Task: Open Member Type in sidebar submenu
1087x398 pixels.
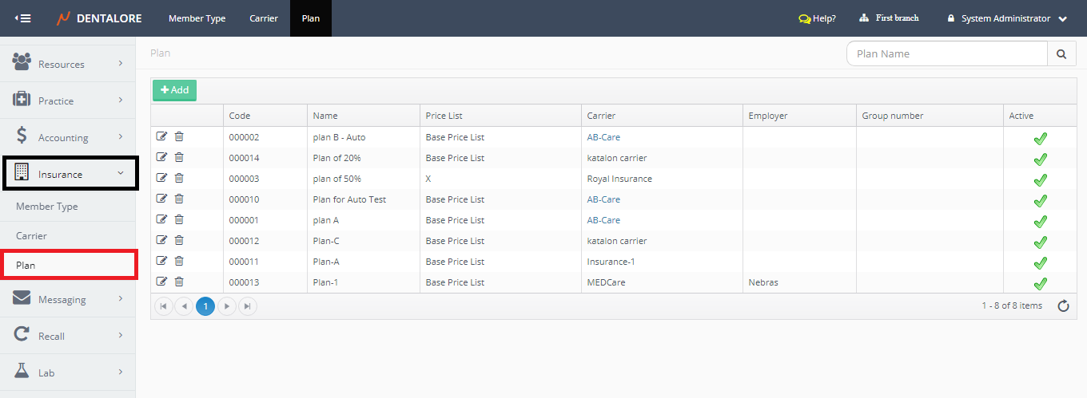Action: pyautogui.click(x=47, y=207)
